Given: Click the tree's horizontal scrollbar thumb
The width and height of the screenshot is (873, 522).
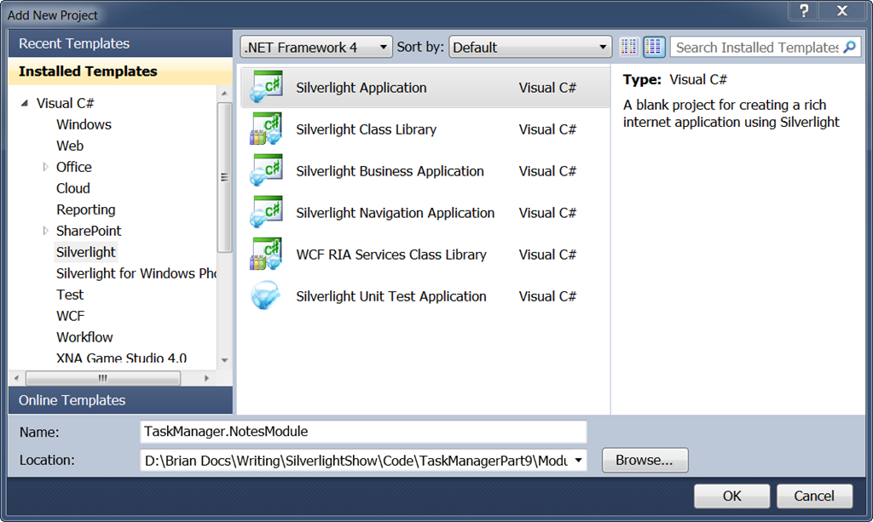Looking at the screenshot, I should tap(103, 378).
